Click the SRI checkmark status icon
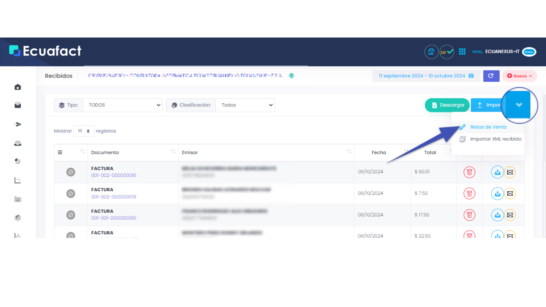 [x=447, y=52]
